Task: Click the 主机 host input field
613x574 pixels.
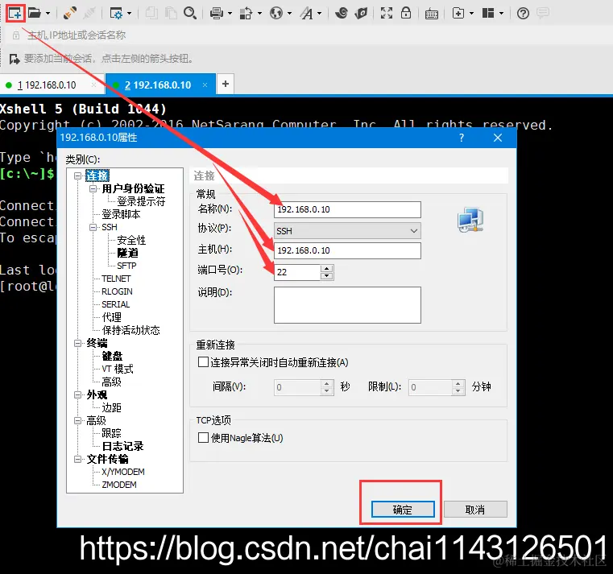Action: coord(347,251)
